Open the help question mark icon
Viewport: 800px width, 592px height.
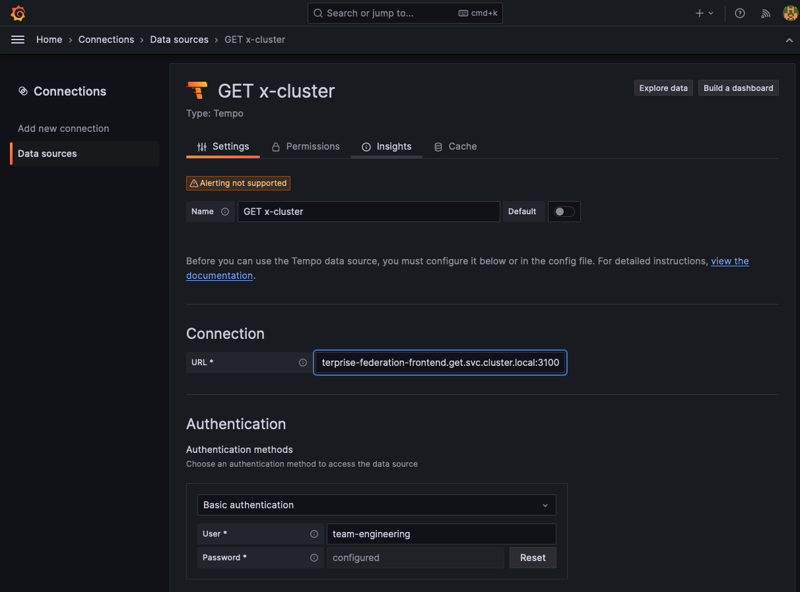point(740,13)
